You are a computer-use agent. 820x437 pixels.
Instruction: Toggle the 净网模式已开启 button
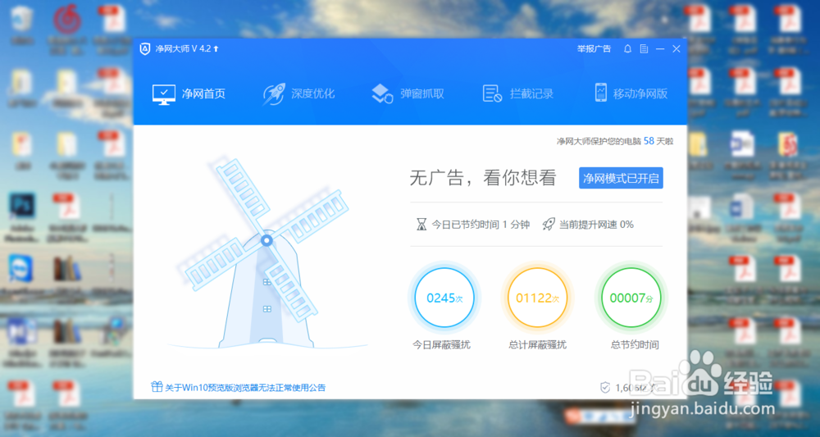point(621,178)
